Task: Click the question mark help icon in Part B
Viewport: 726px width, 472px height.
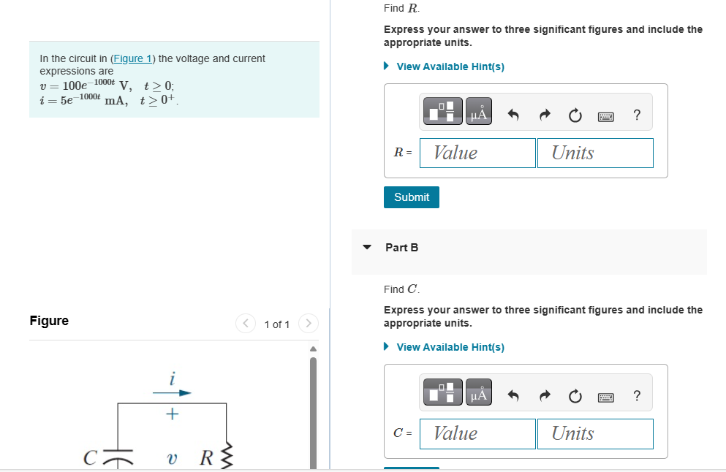Action: click(x=637, y=395)
